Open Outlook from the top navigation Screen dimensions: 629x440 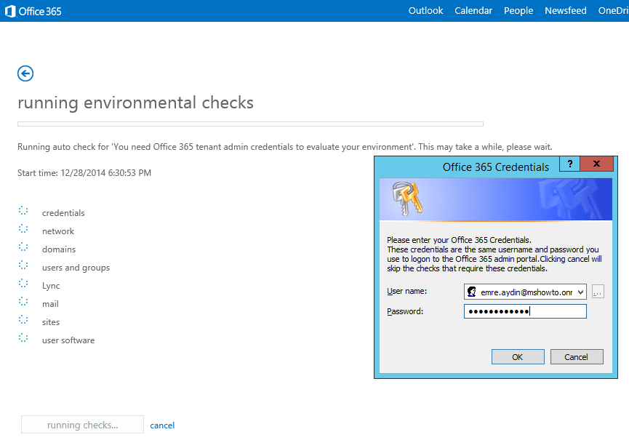(425, 11)
